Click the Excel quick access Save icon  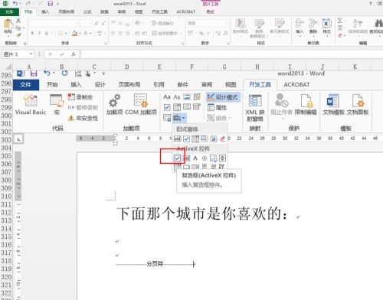(51, 4)
